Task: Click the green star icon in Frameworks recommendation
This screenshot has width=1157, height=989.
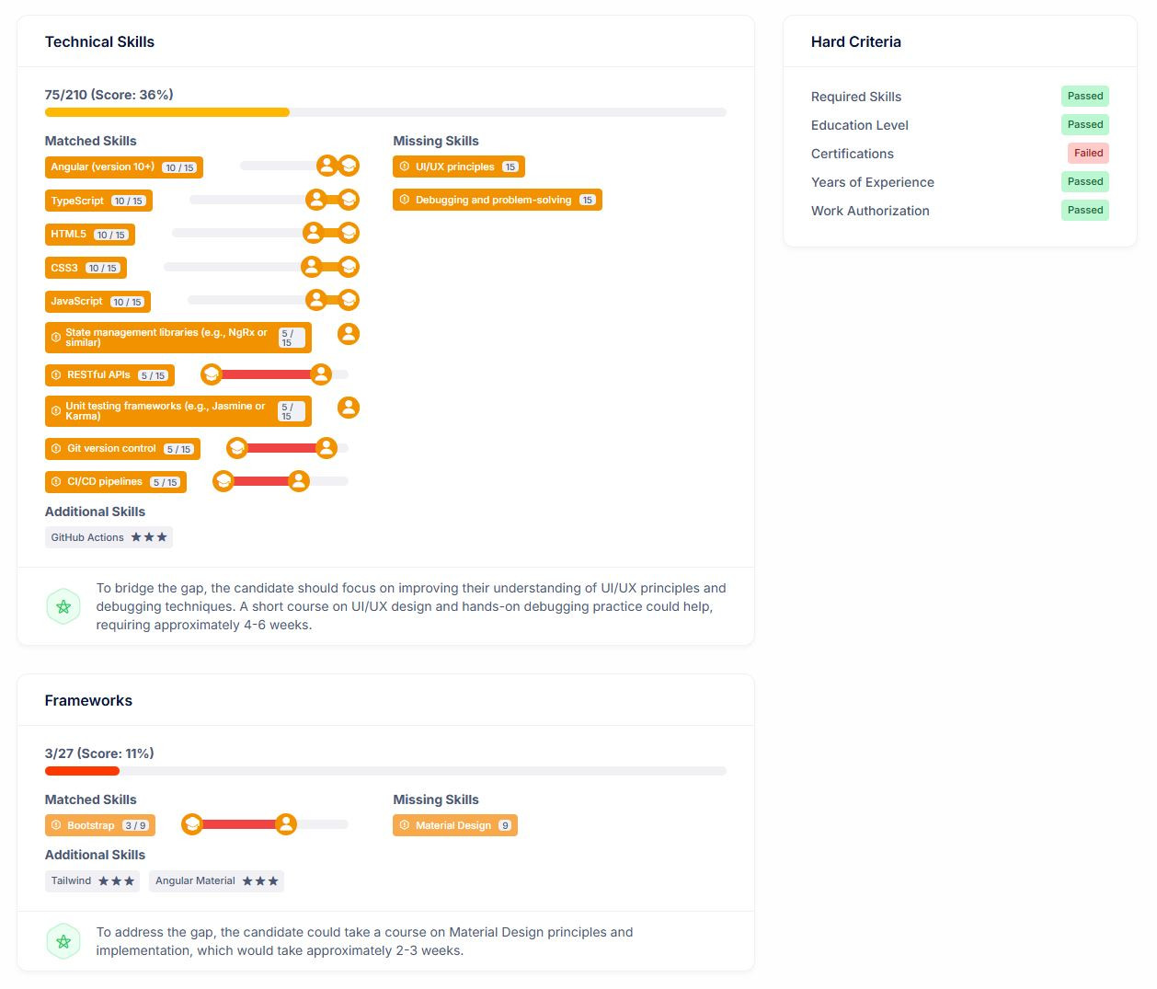Action: tap(63, 941)
